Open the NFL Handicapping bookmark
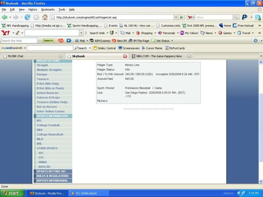 [x=15, y=26]
